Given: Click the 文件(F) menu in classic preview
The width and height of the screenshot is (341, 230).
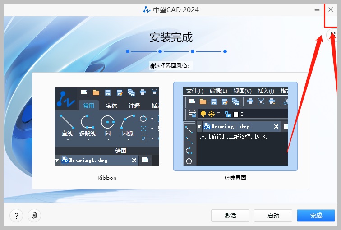Looking at the screenshot, I should click(195, 91).
